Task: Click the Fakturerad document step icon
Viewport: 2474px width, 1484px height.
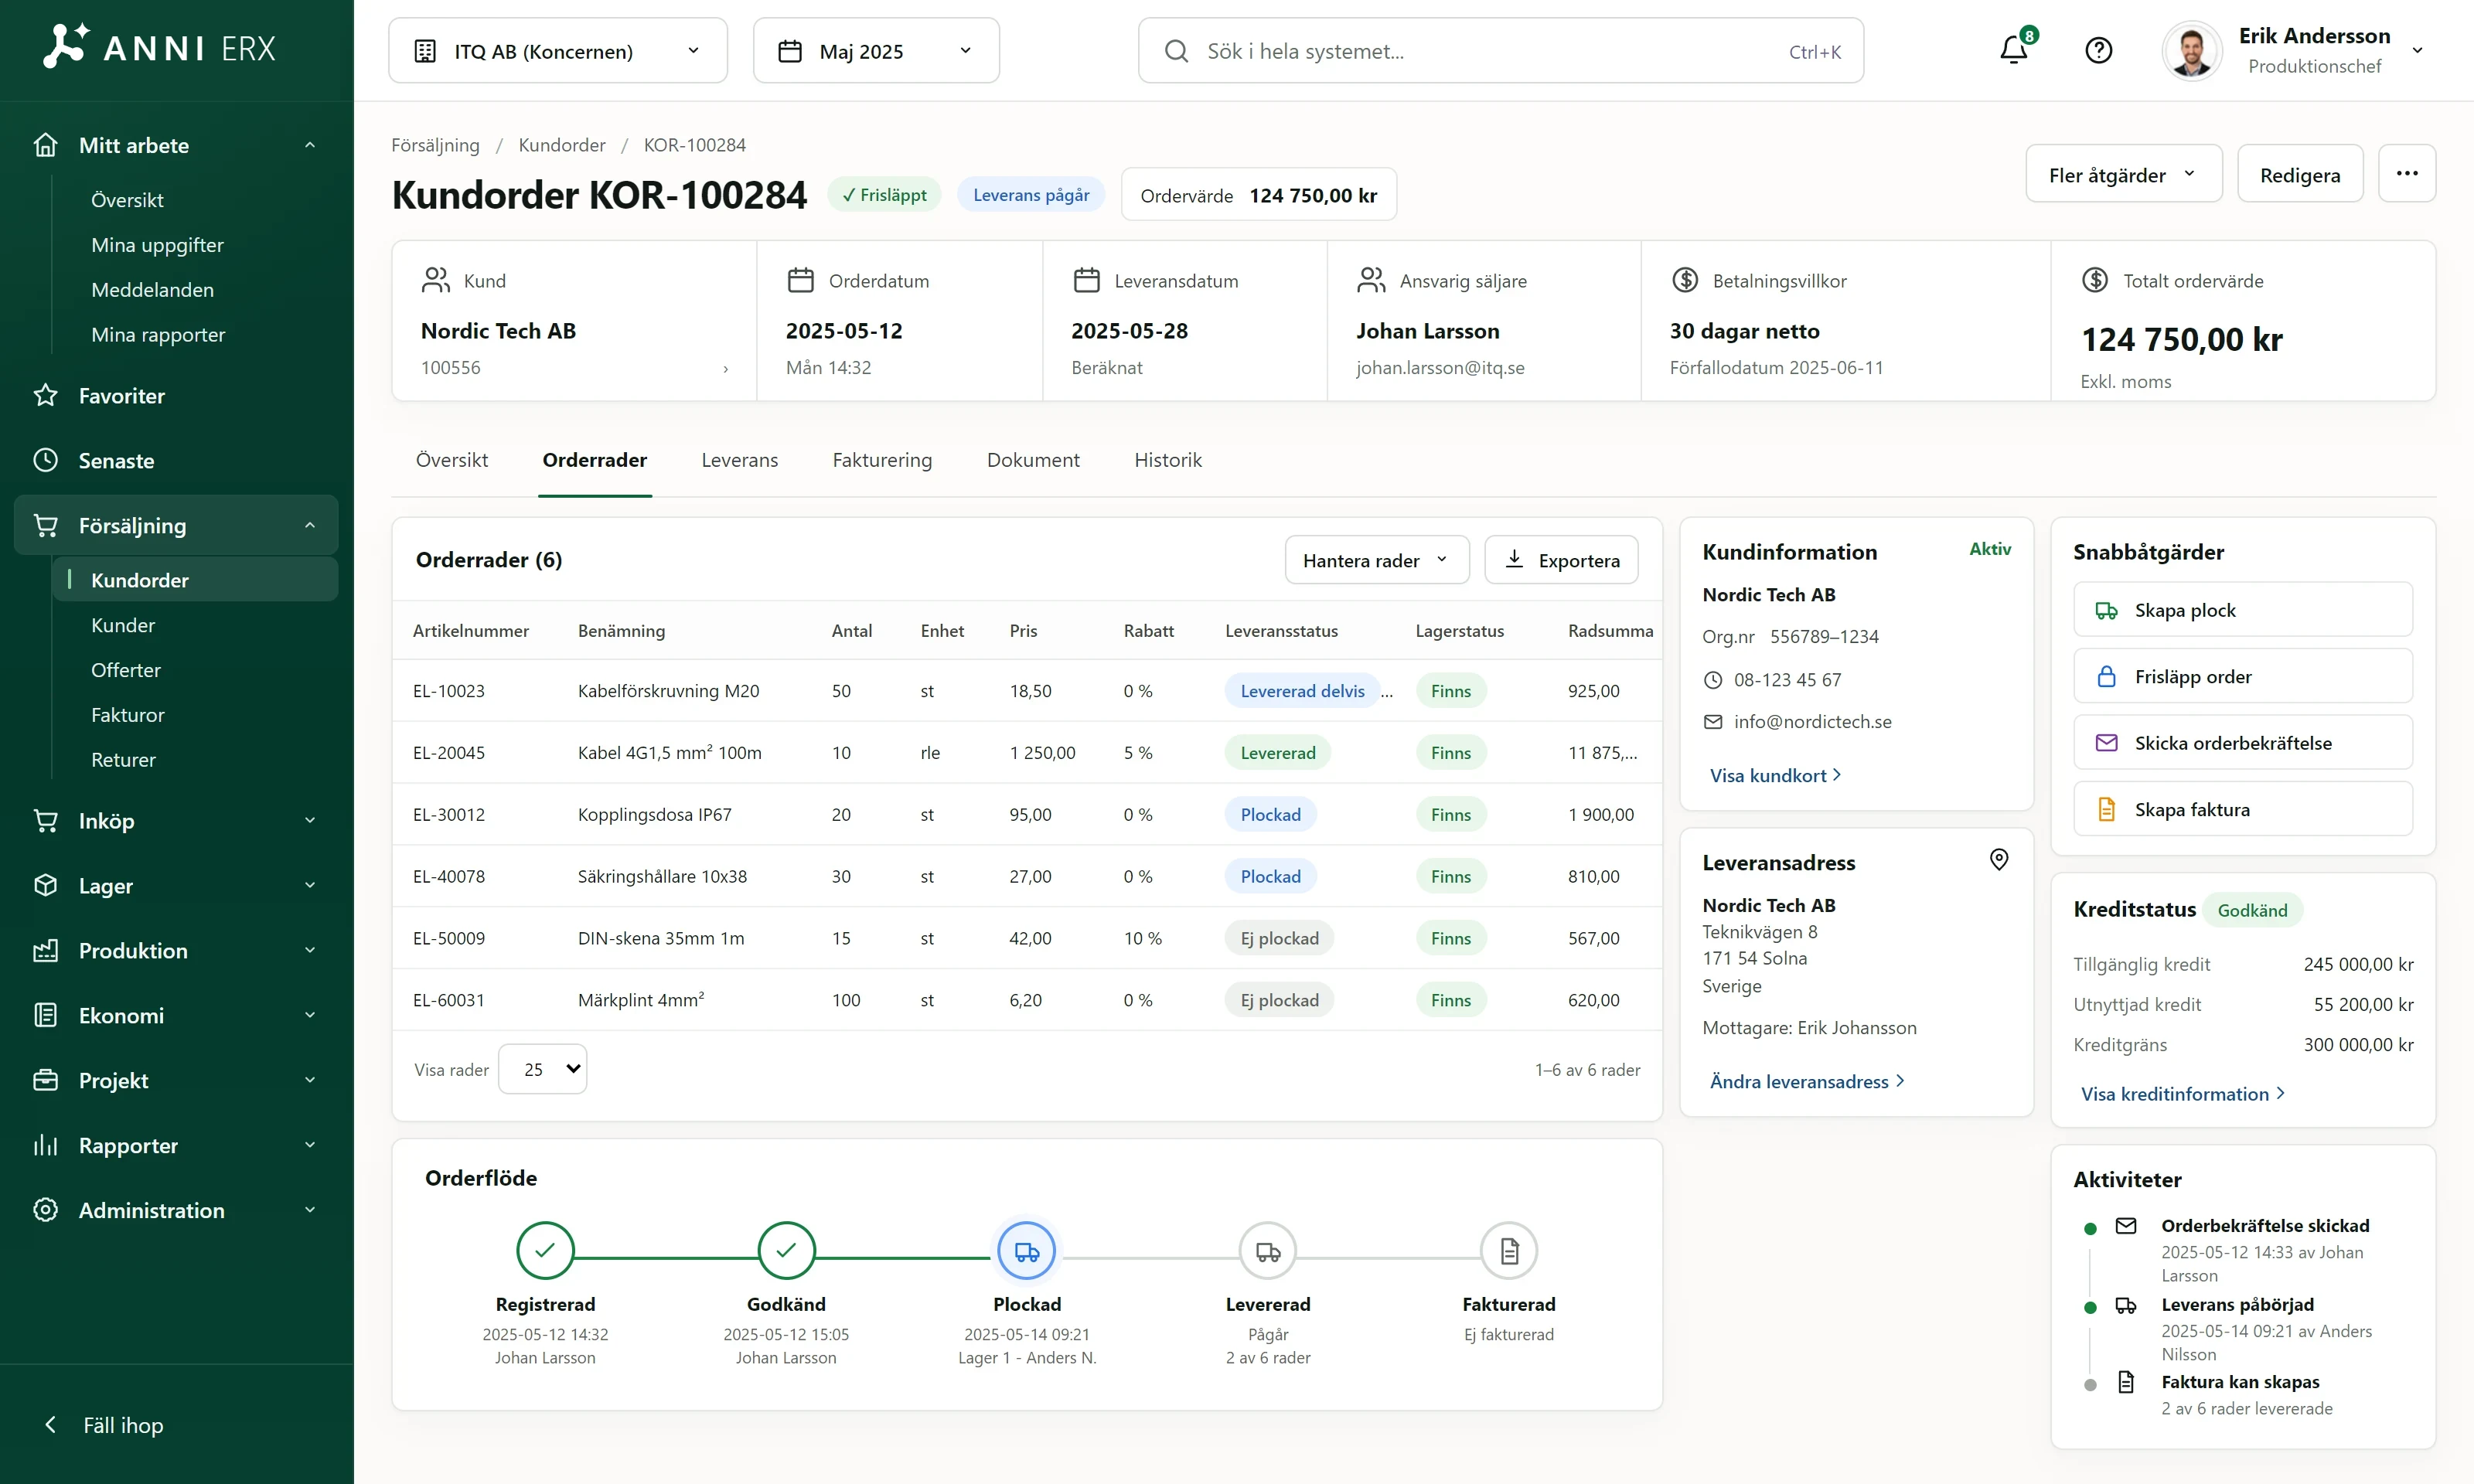Action: pos(1508,1251)
